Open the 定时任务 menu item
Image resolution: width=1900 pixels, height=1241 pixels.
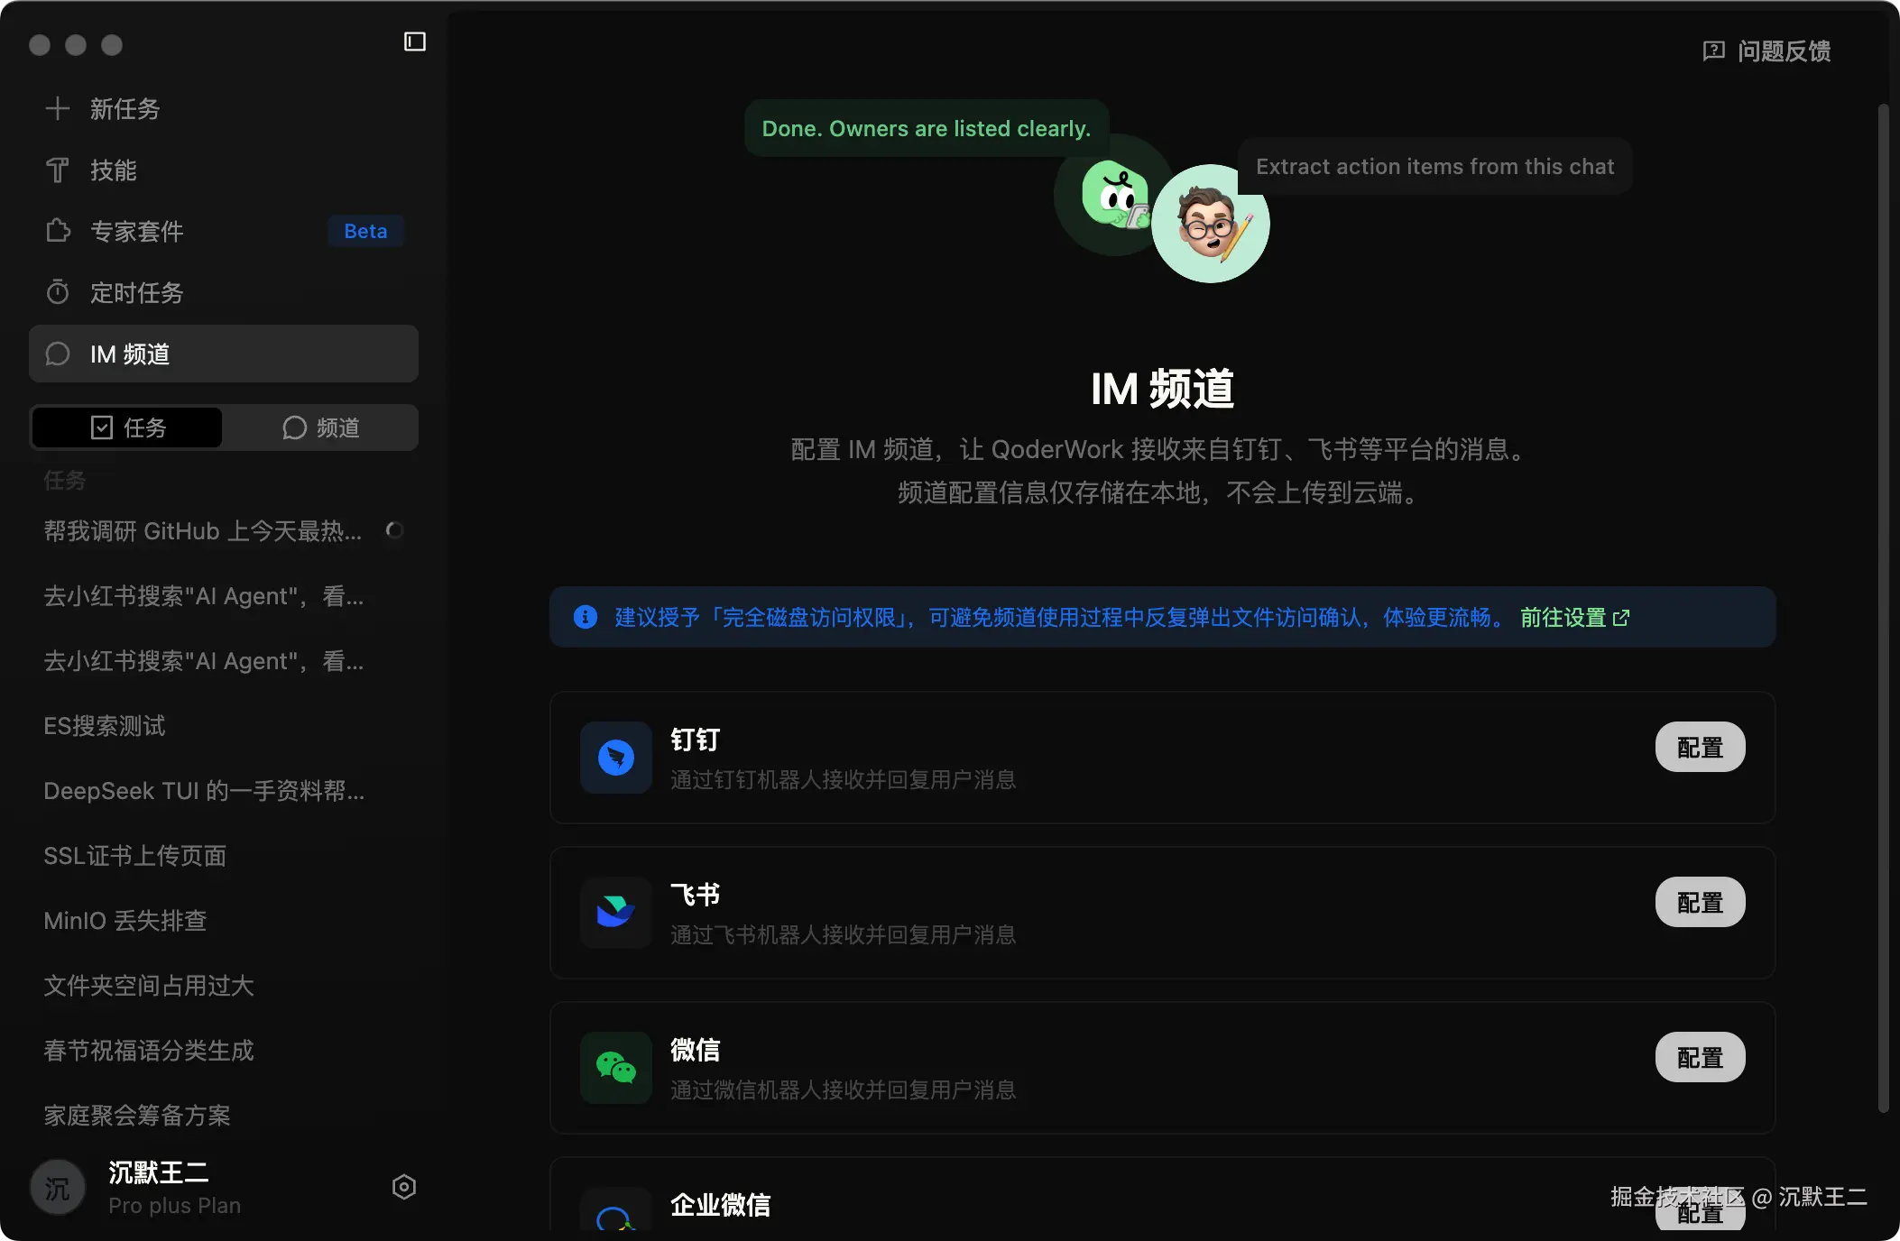224,292
